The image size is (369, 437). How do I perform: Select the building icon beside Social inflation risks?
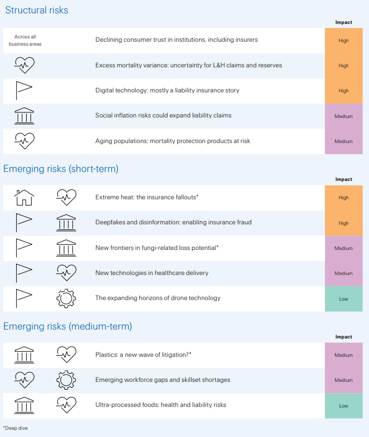click(x=24, y=116)
